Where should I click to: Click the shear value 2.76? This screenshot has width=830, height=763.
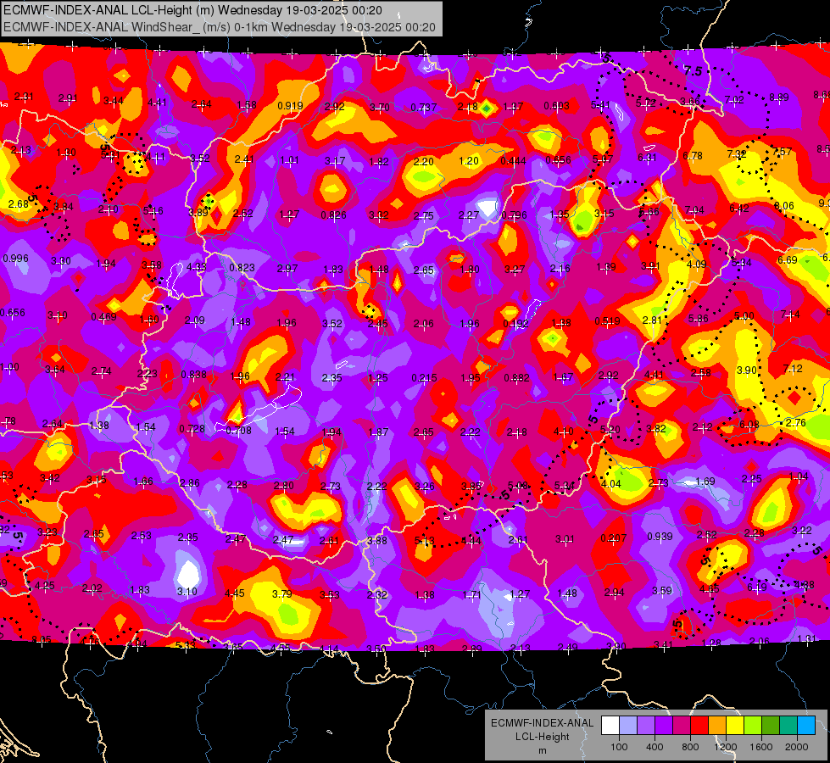point(795,422)
